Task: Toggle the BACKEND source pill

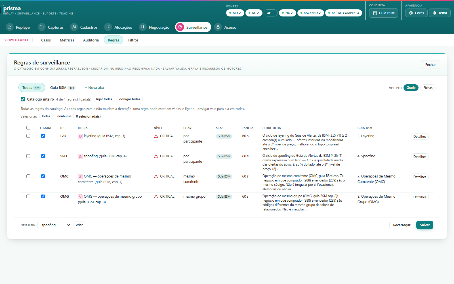Action: pyautogui.click(x=311, y=13)
